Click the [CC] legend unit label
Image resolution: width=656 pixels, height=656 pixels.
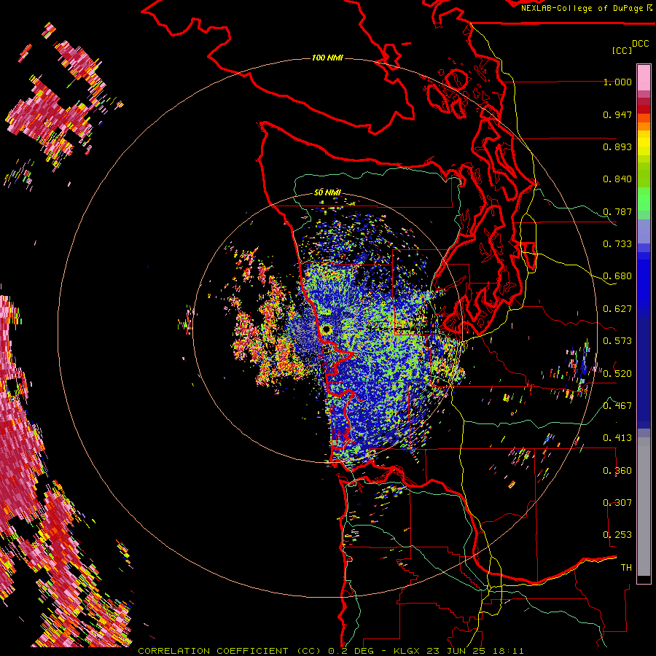click(622, 50)
